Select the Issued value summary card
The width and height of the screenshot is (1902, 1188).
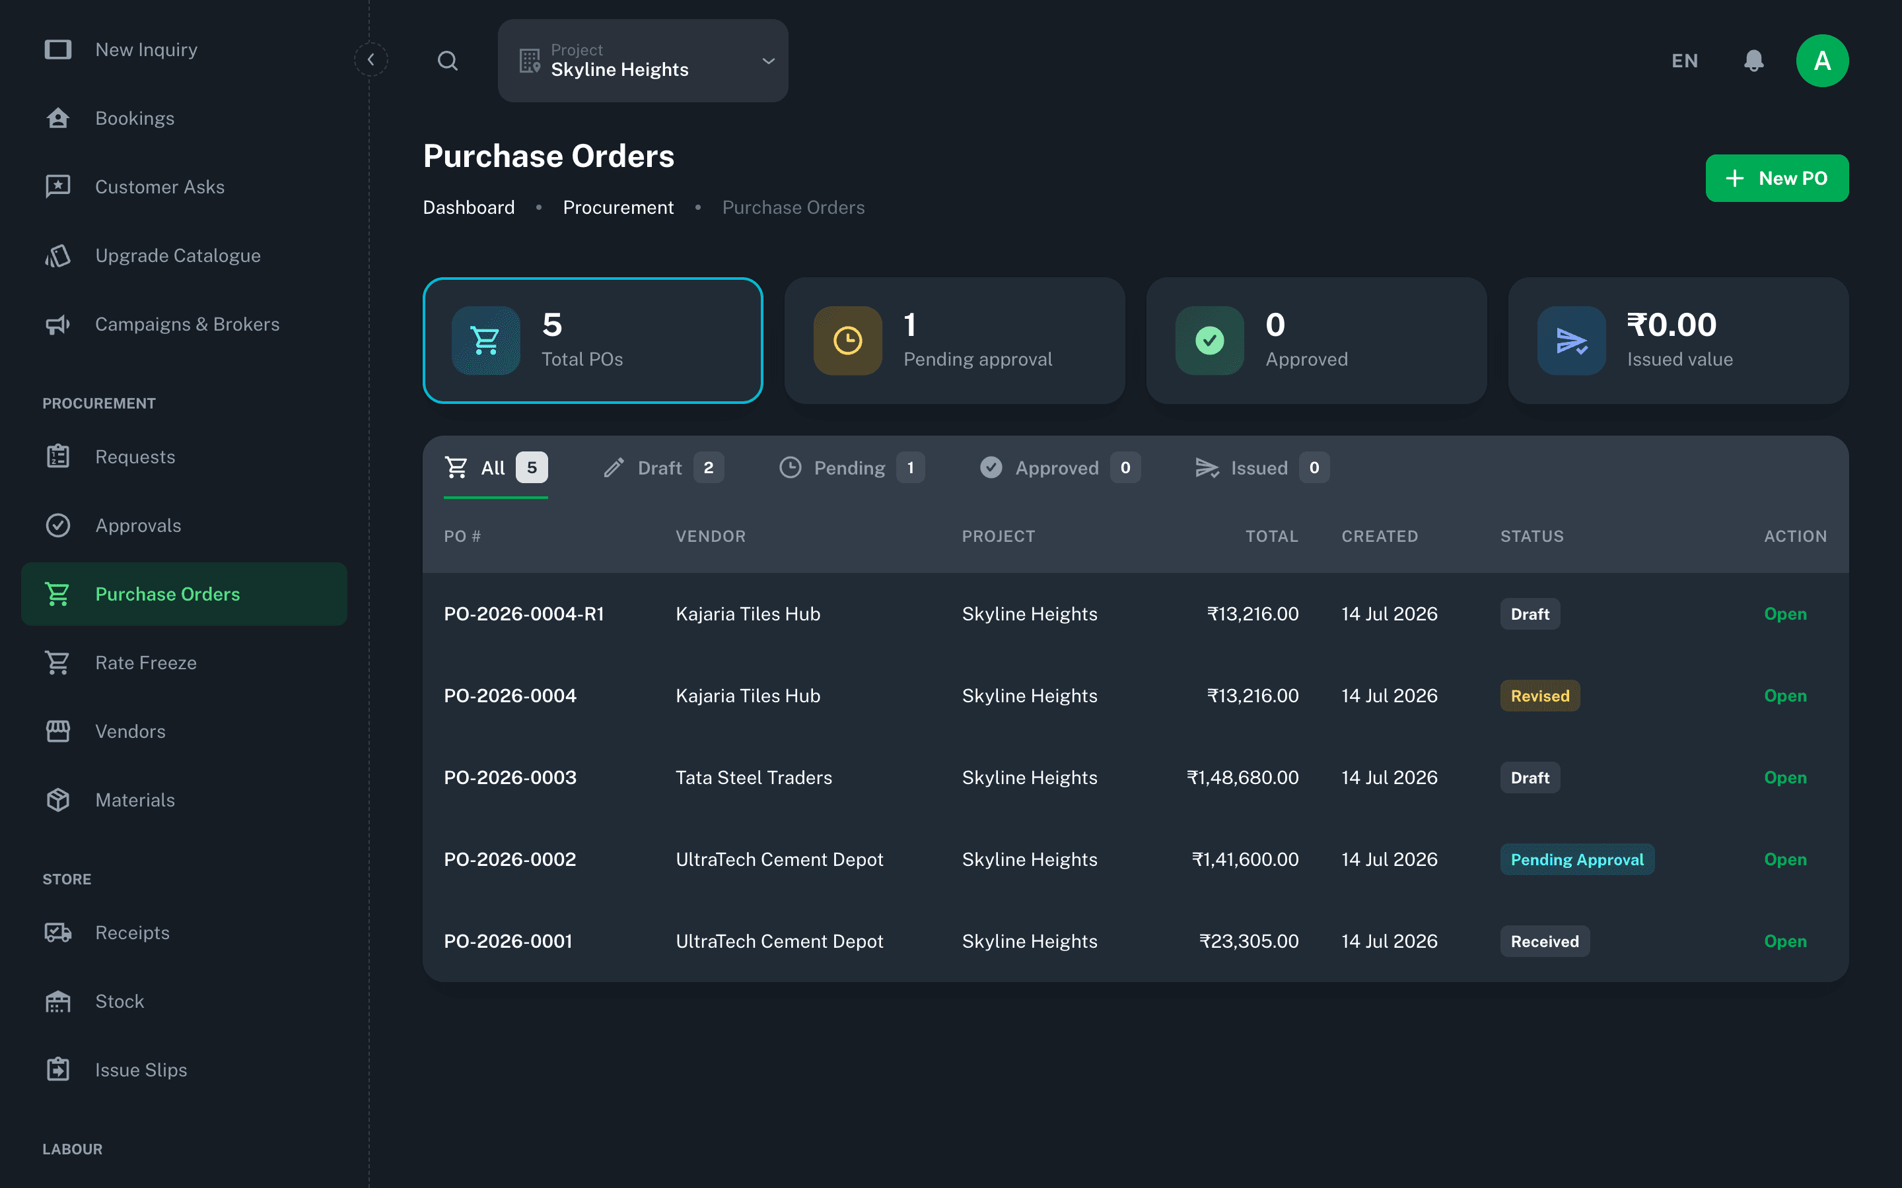coord(1678,340)
